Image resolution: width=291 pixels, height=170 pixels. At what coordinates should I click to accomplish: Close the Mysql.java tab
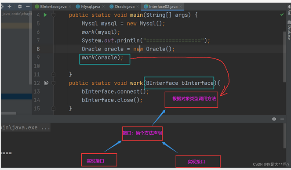pos(103,7)
